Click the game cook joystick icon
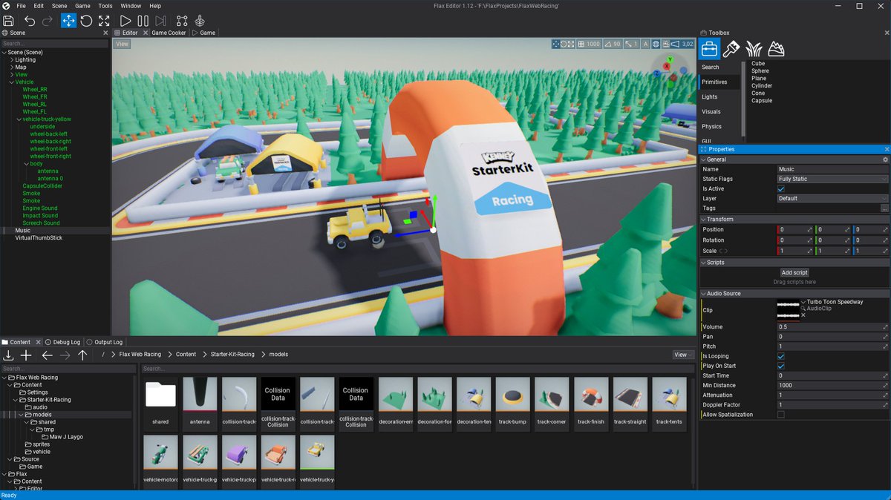The width and height of the screenshot is (891, 500). (x=200, y=21)
